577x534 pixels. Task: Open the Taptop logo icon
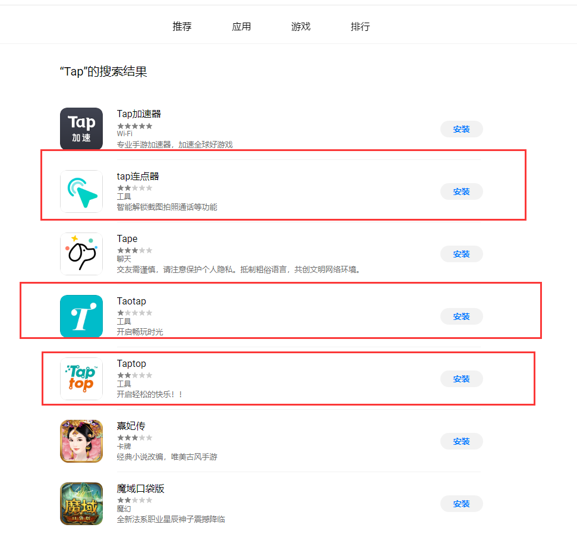point(81,379)
